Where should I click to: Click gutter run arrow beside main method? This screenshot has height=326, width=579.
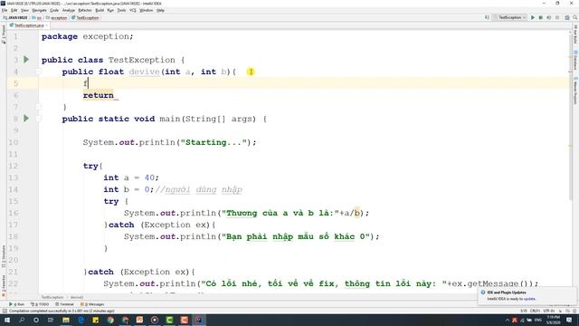coord(26,119)
